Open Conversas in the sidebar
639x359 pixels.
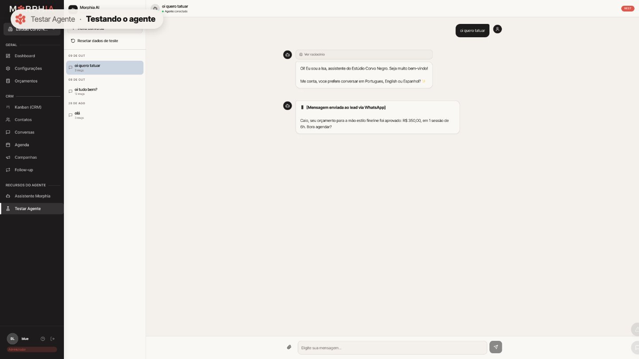(x=32, y=132)
